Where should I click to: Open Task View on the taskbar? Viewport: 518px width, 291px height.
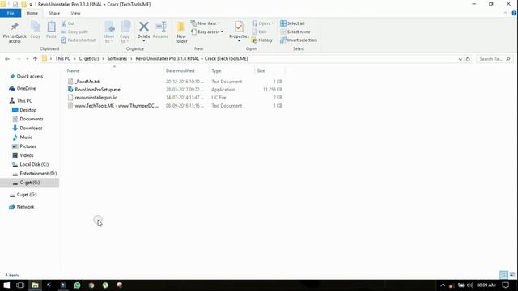(x=20, y=285)
